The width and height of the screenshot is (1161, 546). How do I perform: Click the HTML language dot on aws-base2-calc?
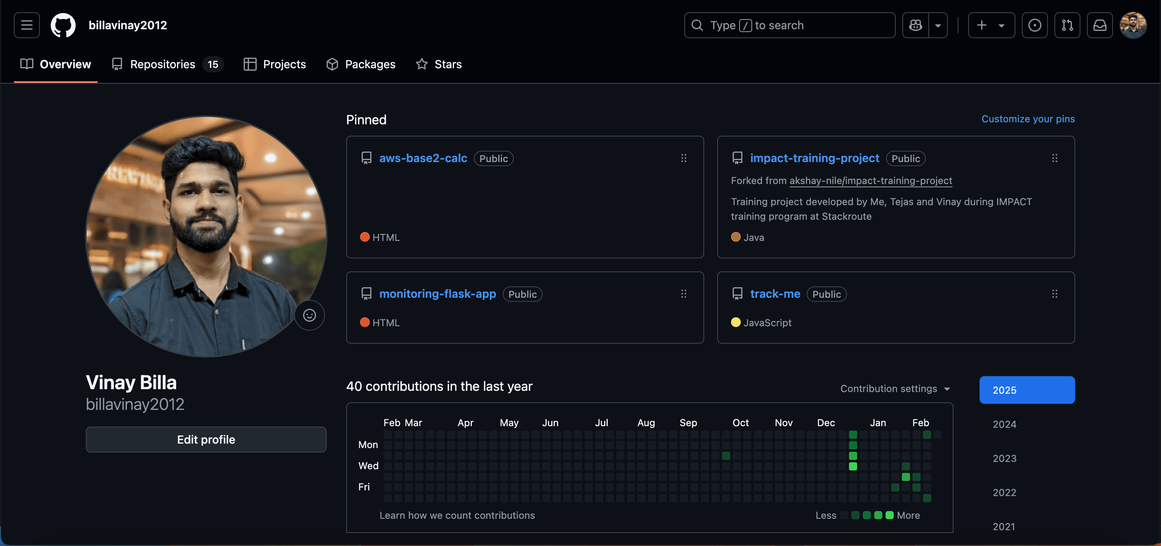364,237
